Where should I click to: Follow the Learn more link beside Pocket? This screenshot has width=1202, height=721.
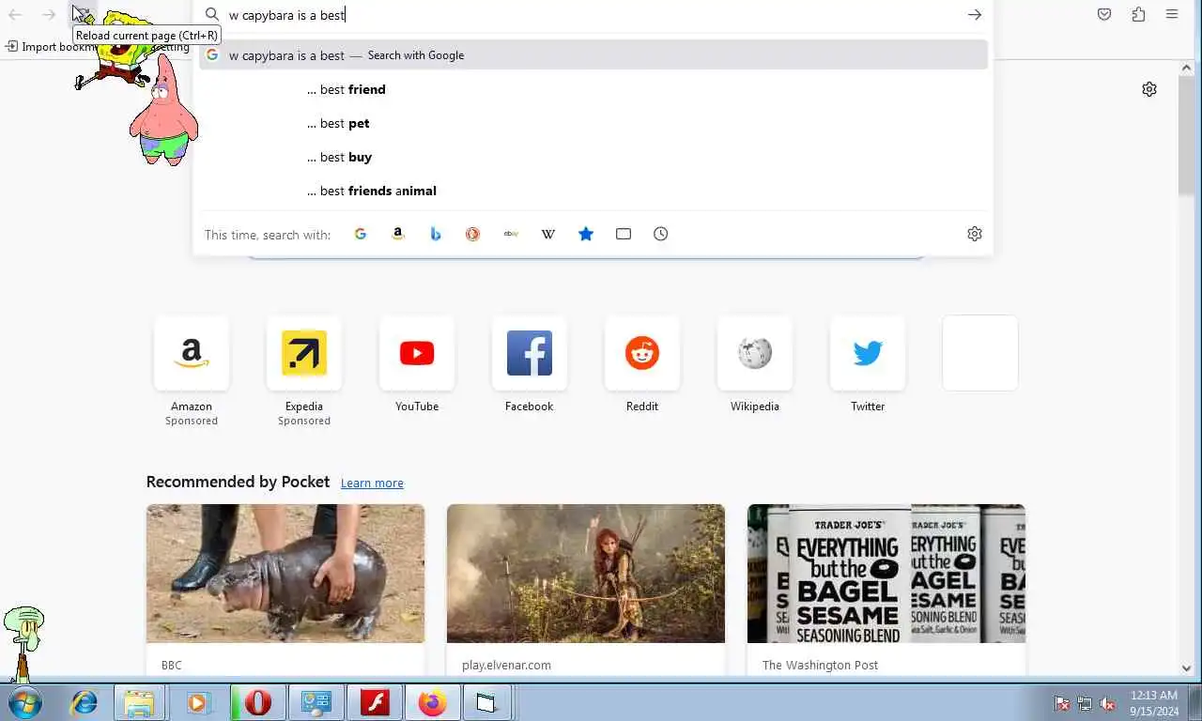click(372, 483)
